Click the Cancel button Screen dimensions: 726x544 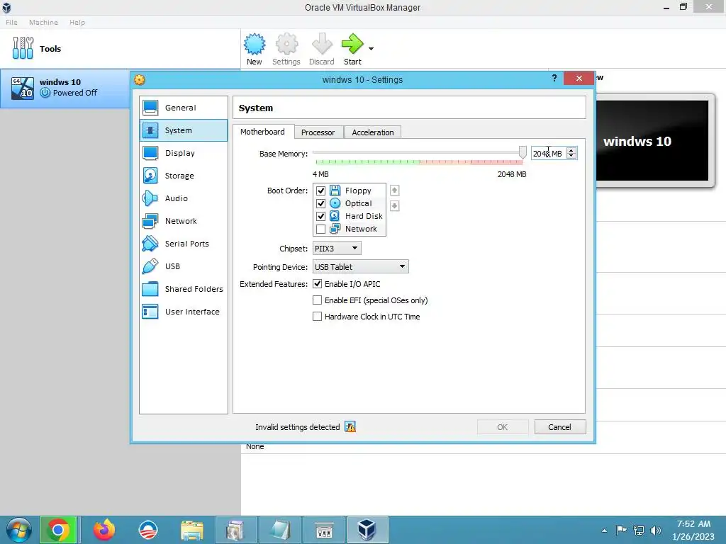coord(560,427)
